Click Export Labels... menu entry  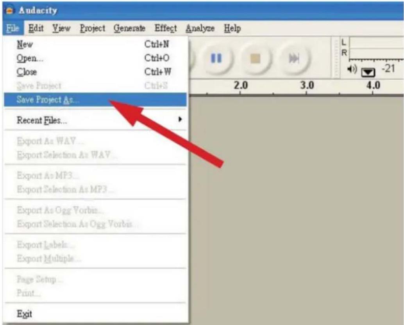coord(95,244)
